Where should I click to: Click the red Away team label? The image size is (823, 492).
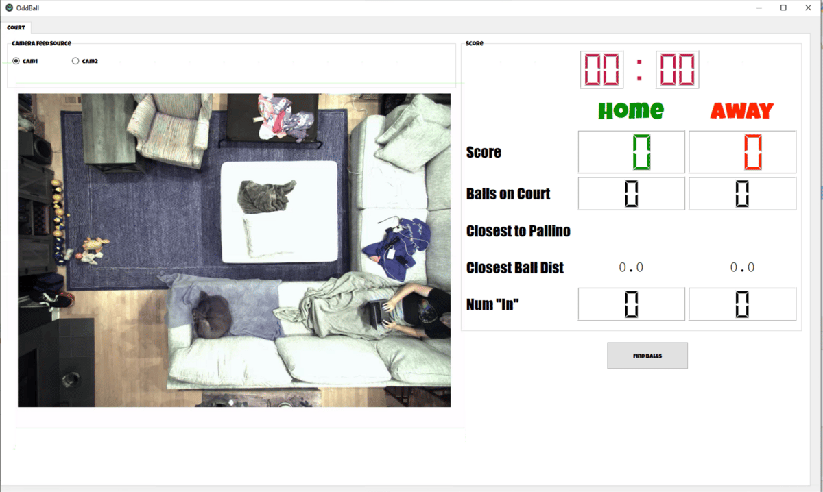741,110
